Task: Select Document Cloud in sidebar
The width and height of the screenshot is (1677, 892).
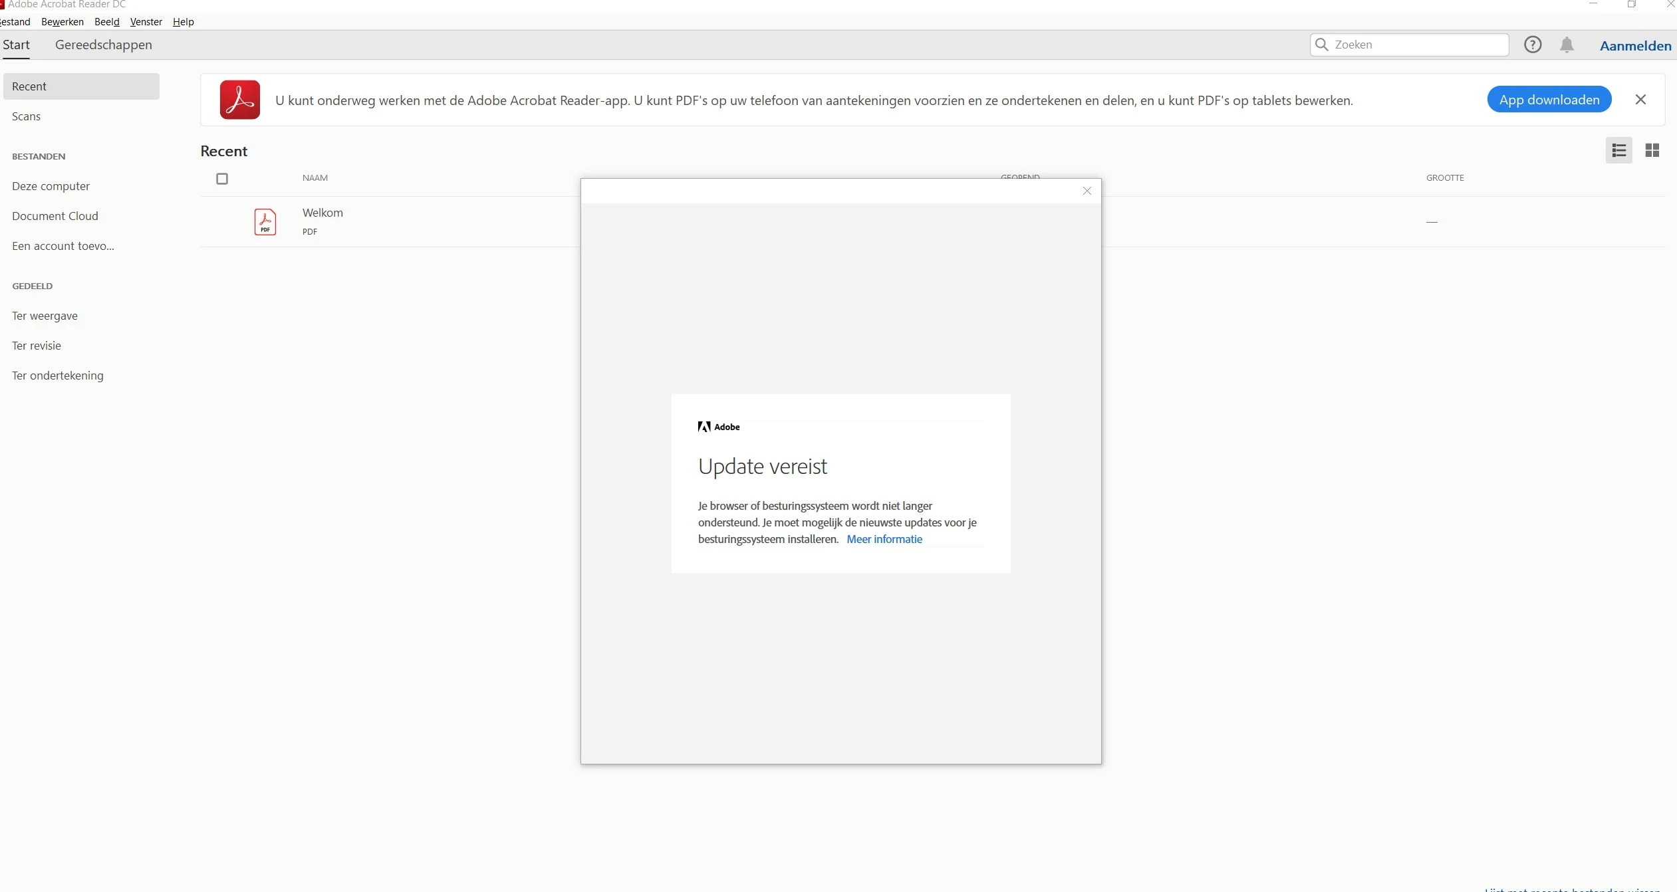Action: pos(55,216)
